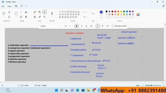Open the line Size selector

pos(93,14)
